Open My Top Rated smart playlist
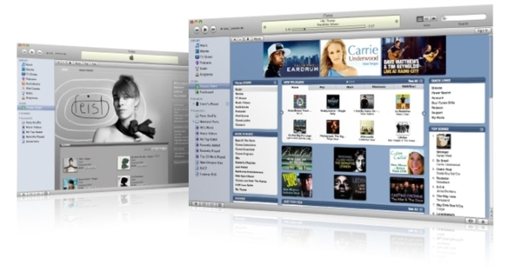The height and width of the screenshot is (271, 509). pos(206,139)
